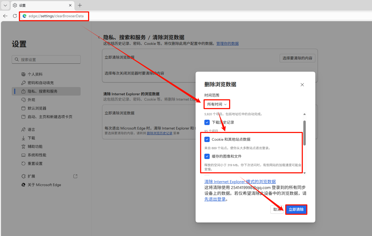Toggle the 缓存的图像和文件 checkbox
Viewport: 372px width, 236px height.
pos(207,156)
